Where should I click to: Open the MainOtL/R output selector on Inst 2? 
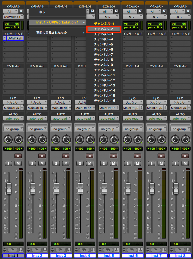point(35,108)
